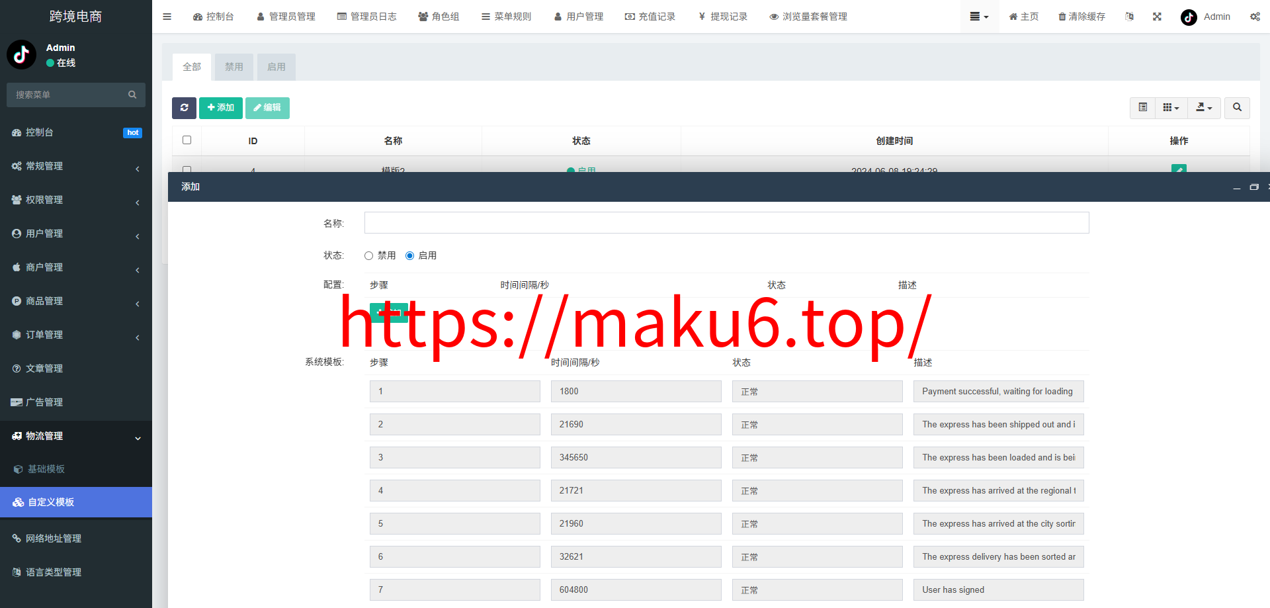Open 广告管理 in the sidebar

point(76,402)
